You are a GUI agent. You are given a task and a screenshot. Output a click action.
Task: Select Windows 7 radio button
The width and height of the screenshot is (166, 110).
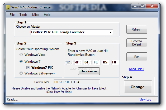click(x=21, y=61)
